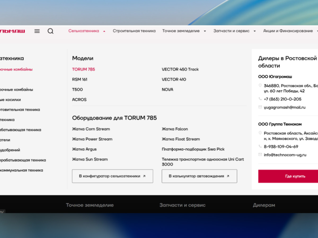Click the Где купить button
The height and width of the screenshot is (238, 318).
tap(288, 176)
